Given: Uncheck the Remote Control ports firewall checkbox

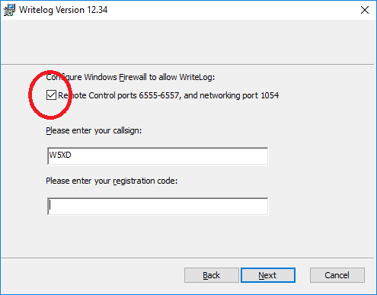Looking at the screenshot, I should coord(51,95).
